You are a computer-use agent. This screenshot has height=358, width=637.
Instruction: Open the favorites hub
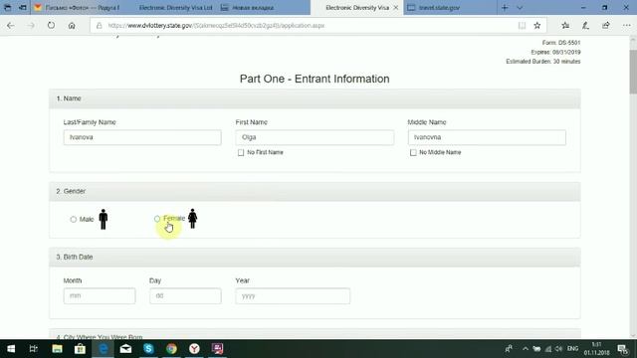(x=565, y=26)
